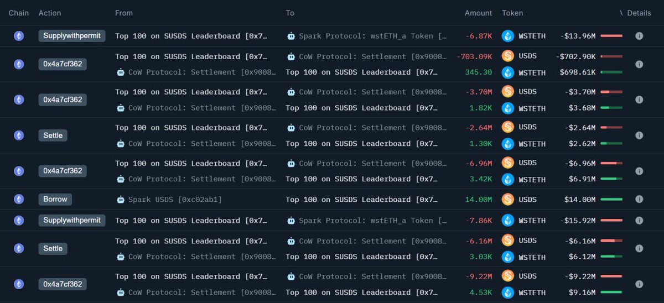Click the USD value $6.12M
This screenshot has width=664, height=303.
582,257
